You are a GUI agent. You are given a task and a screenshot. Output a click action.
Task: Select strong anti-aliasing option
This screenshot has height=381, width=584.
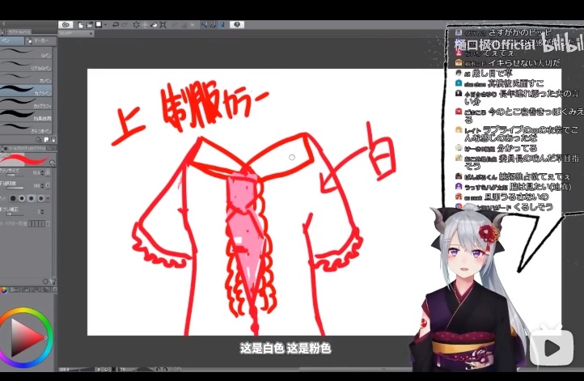tap(40, 198)
